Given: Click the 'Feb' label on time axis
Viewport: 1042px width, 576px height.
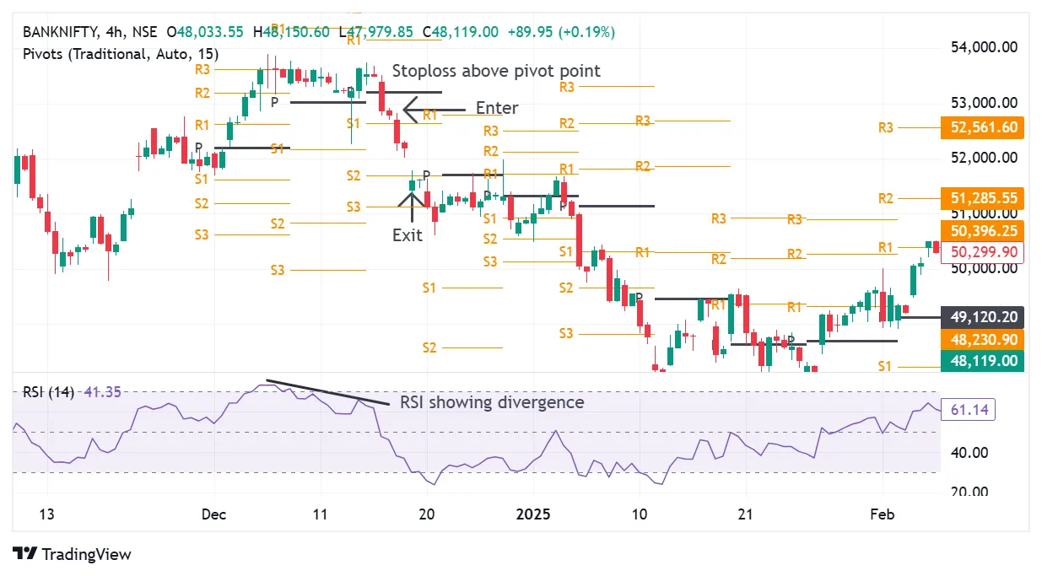Looking at the screenshot, I should 883,514.
